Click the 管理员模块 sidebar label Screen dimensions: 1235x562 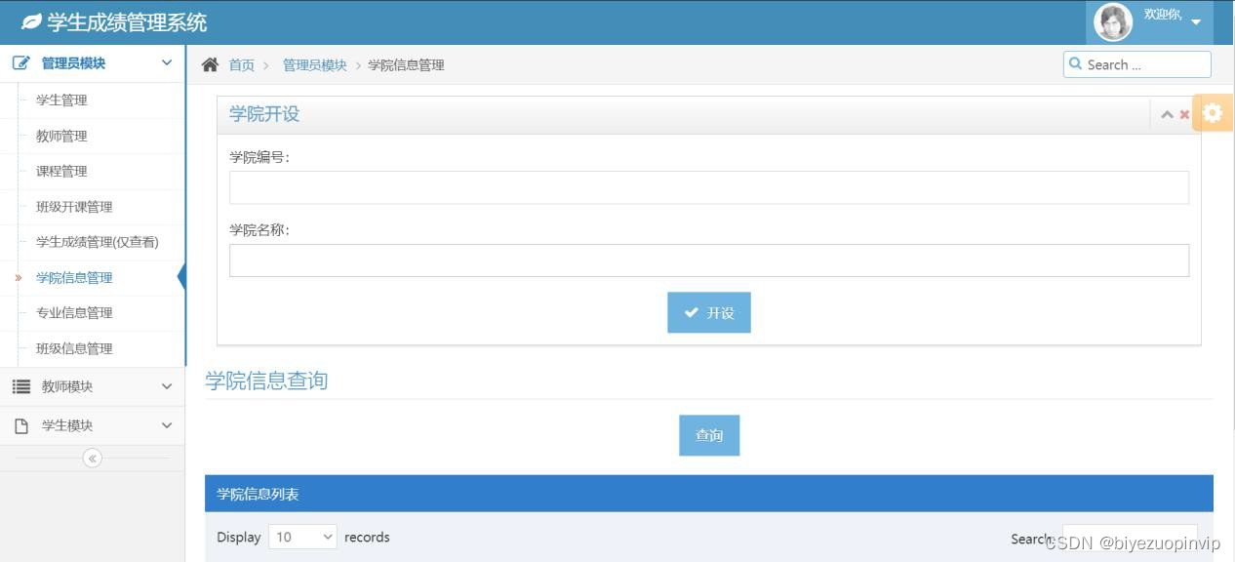(x=73, y=63)
